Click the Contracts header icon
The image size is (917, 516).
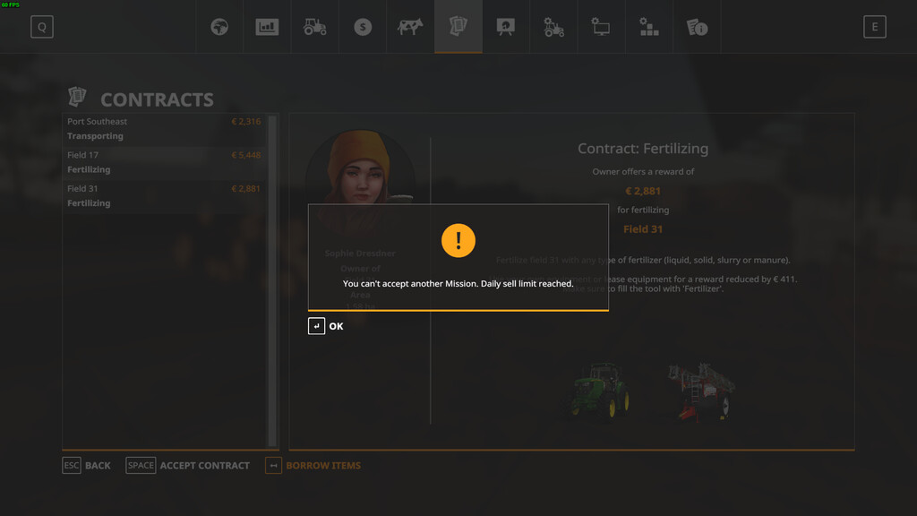[77, 97]
